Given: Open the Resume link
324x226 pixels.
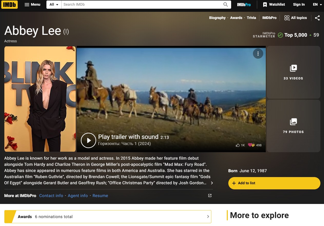Looking at the screenshot, I should (x=100, y=196).
